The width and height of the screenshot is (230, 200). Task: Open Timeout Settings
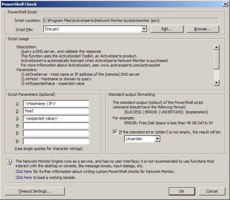click(x=34, y=191)
